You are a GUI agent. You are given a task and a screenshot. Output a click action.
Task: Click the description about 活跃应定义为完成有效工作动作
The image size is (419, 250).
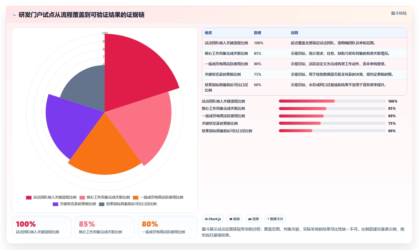(x=339, y=64)
